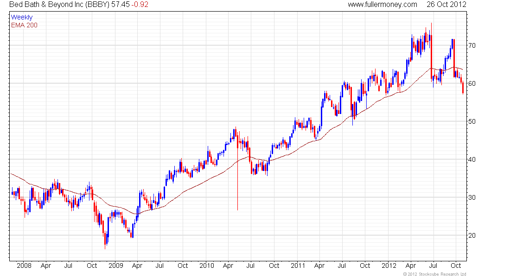Click the 50 price axis label
510x278 pixels.
(x=472, y=121)
